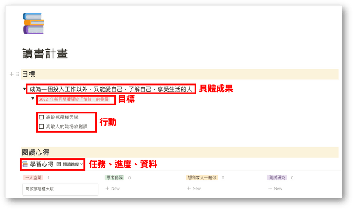
Task: Click the stacked books page icon
Action: pyautogui.click(x=34, y=23)
